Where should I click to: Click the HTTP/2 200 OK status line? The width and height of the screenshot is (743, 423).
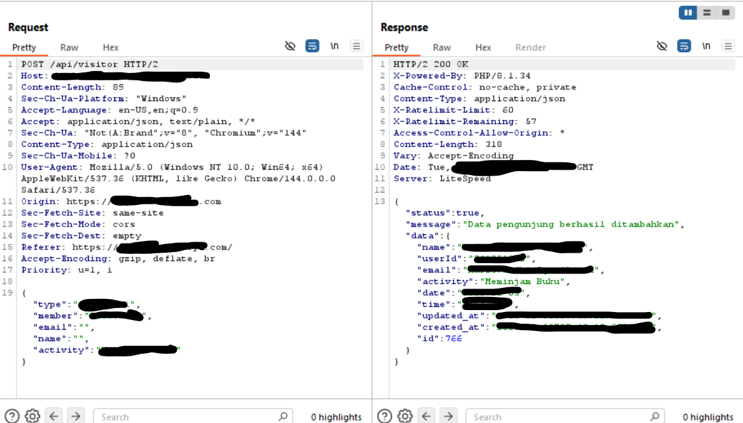(x=431, y=65)
